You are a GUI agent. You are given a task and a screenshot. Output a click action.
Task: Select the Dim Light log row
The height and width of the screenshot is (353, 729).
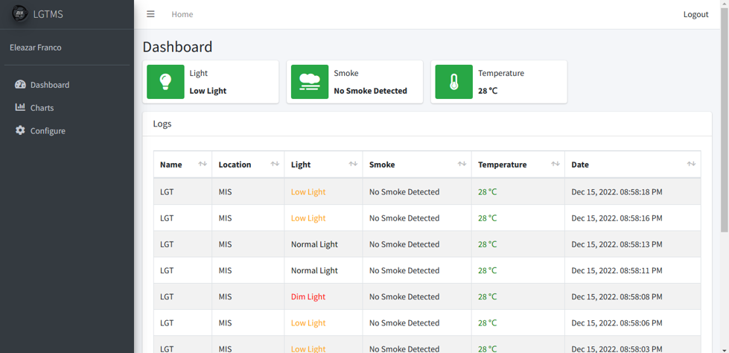pos(427,296)
